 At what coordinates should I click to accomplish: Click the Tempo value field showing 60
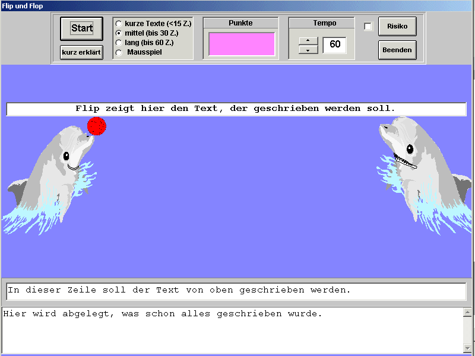(x=334, y=45)
